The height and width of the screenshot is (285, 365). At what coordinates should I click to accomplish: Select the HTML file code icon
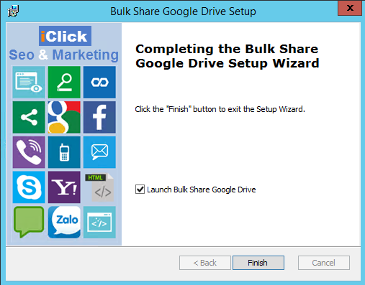[x=99, y=187]
